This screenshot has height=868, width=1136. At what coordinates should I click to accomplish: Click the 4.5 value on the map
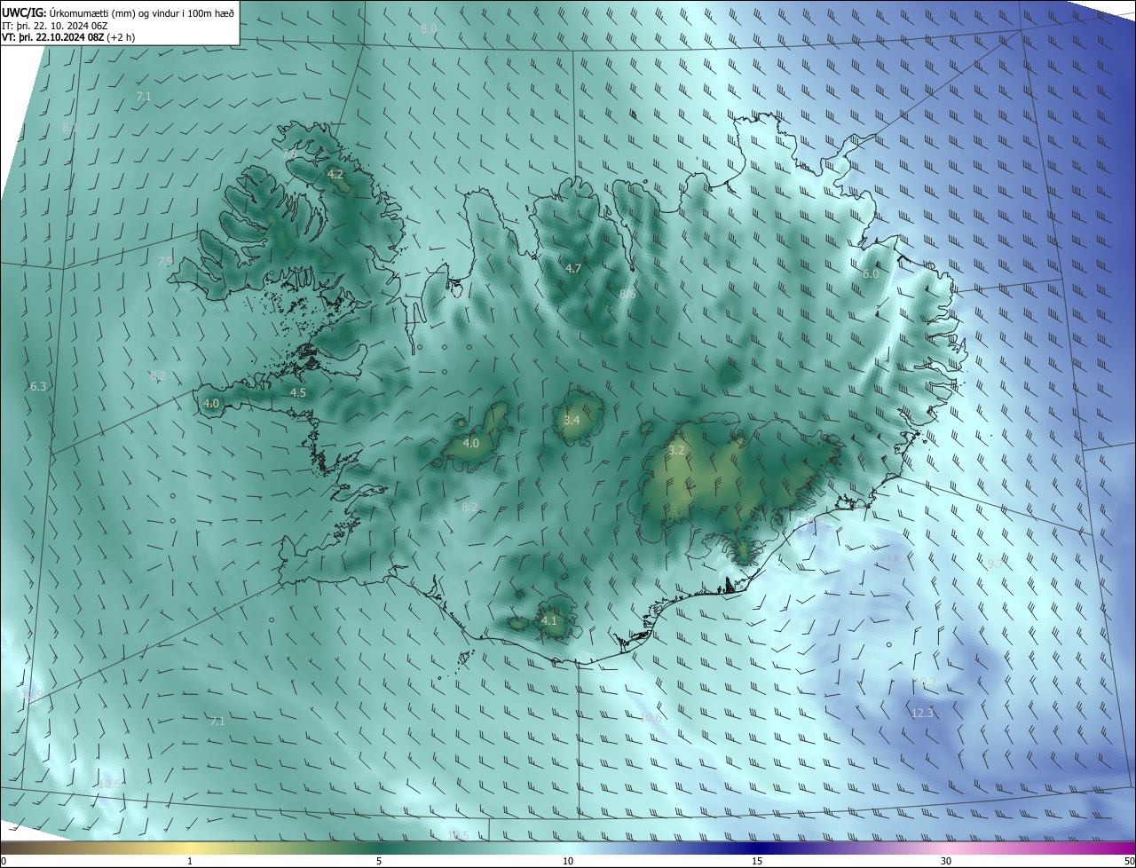point(298,392)
